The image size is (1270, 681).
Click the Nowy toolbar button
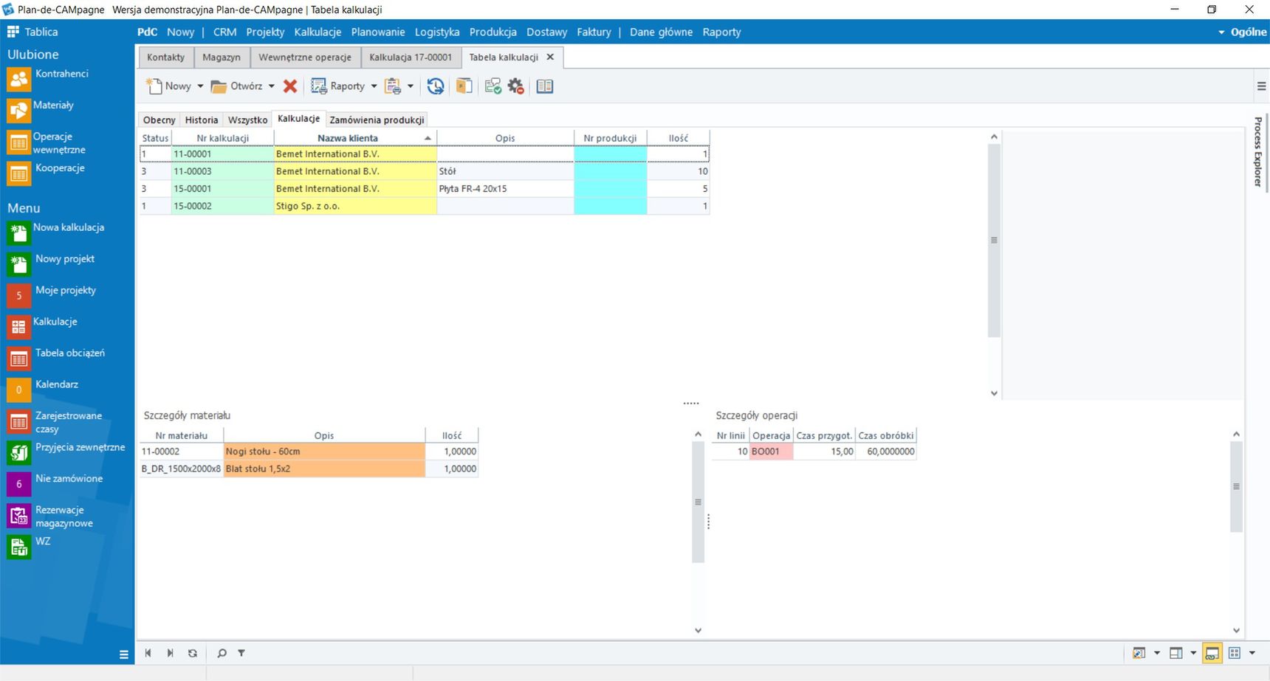tap(169, 86)
